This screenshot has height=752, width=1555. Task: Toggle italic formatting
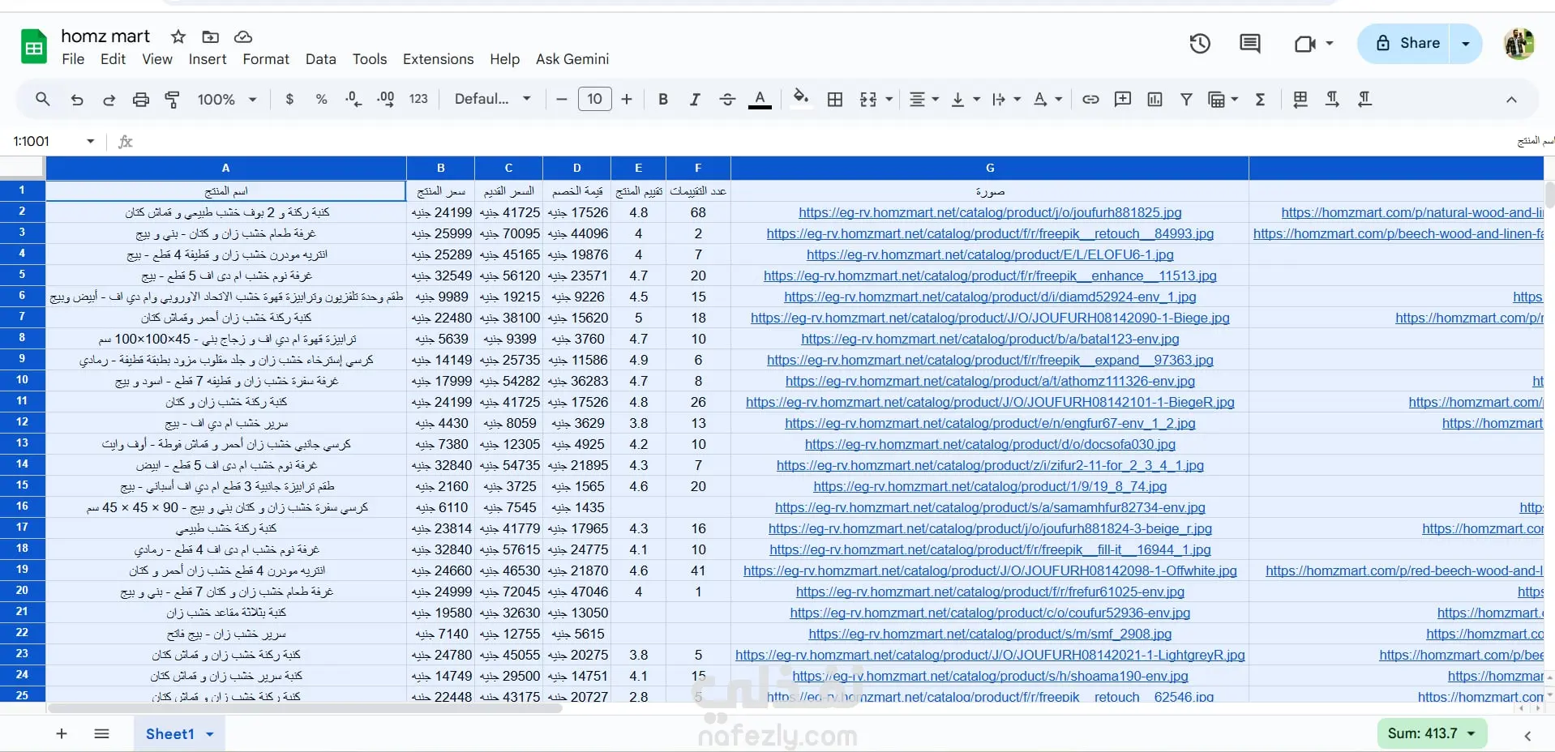point(695,99)
